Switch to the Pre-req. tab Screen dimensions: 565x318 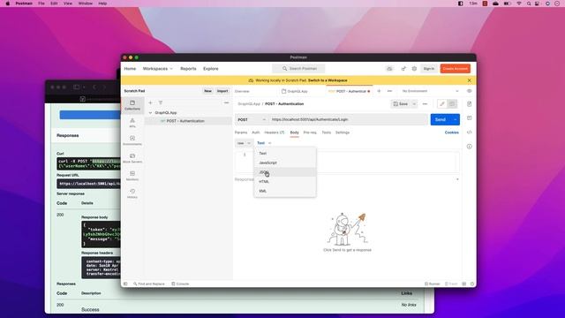pos(310,132)
